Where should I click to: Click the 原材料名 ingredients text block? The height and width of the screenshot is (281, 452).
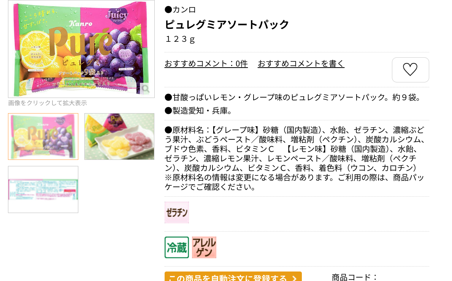click(295, 158)
